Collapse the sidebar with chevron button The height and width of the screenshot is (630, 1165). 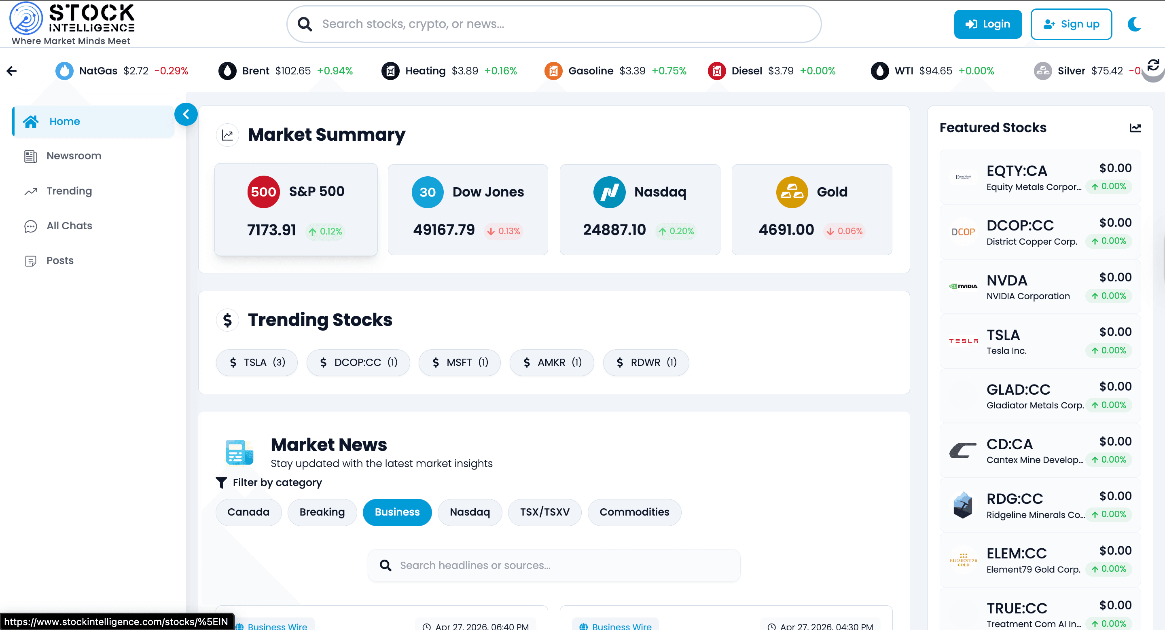[x=186, y=114]
